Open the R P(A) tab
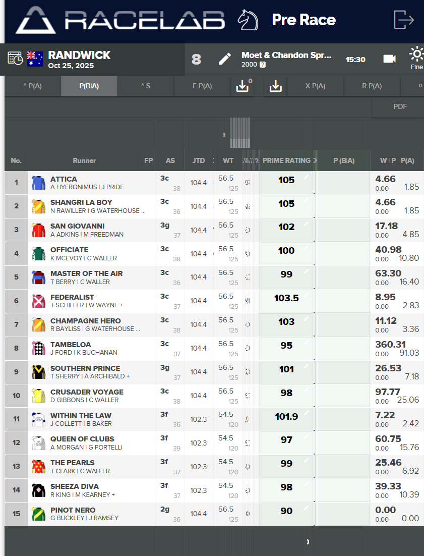Screen dimensions: 424x556 [x=372, y=86]
